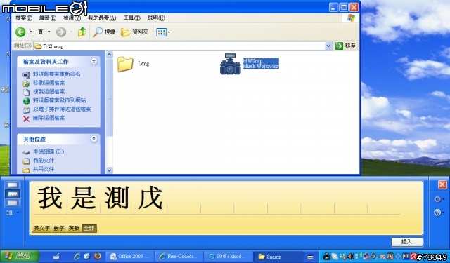The height and width of the screenshot is (263, 450).
Task: Click the show desktop quick launch icon
Action: coord(87,256)
